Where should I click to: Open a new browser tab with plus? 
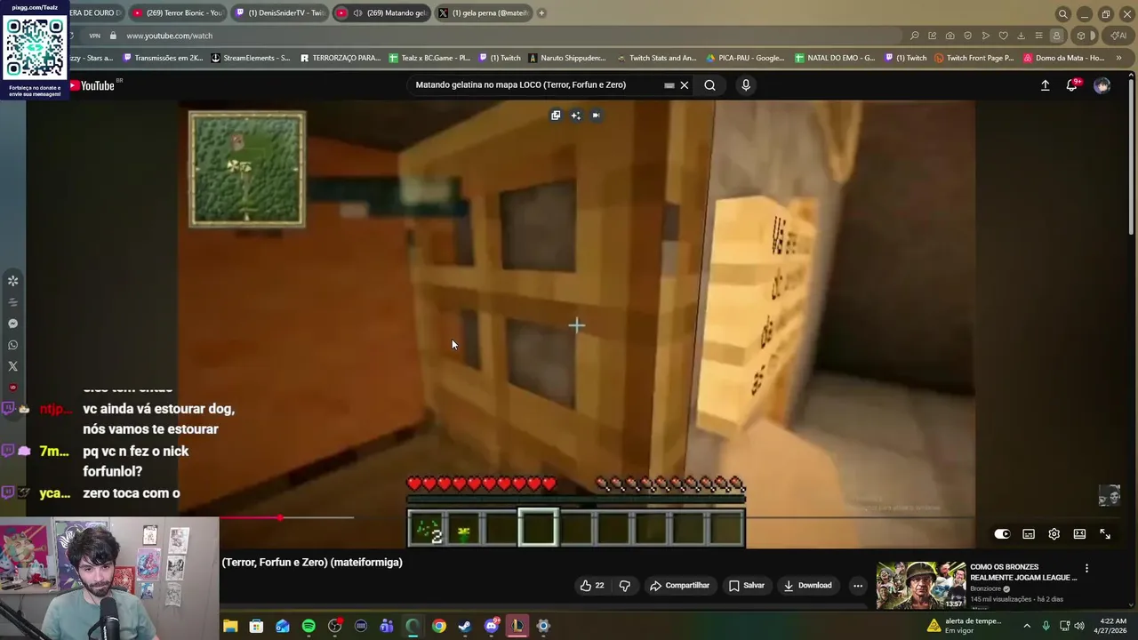[541, 13]
